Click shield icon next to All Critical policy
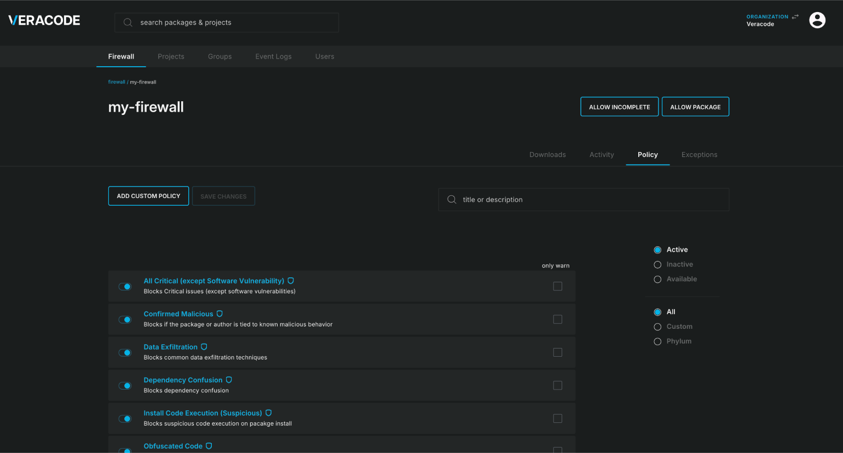This screenshot has height=453, width=843. [x=291, y=281]
